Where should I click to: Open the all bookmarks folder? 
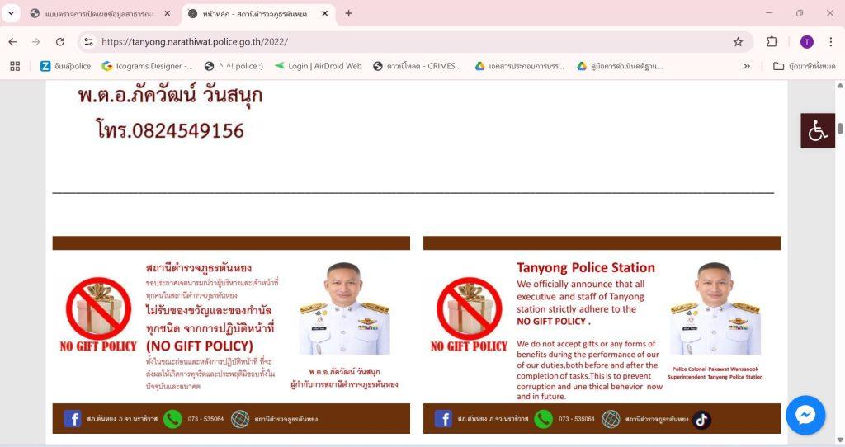[x=804, y=66]
